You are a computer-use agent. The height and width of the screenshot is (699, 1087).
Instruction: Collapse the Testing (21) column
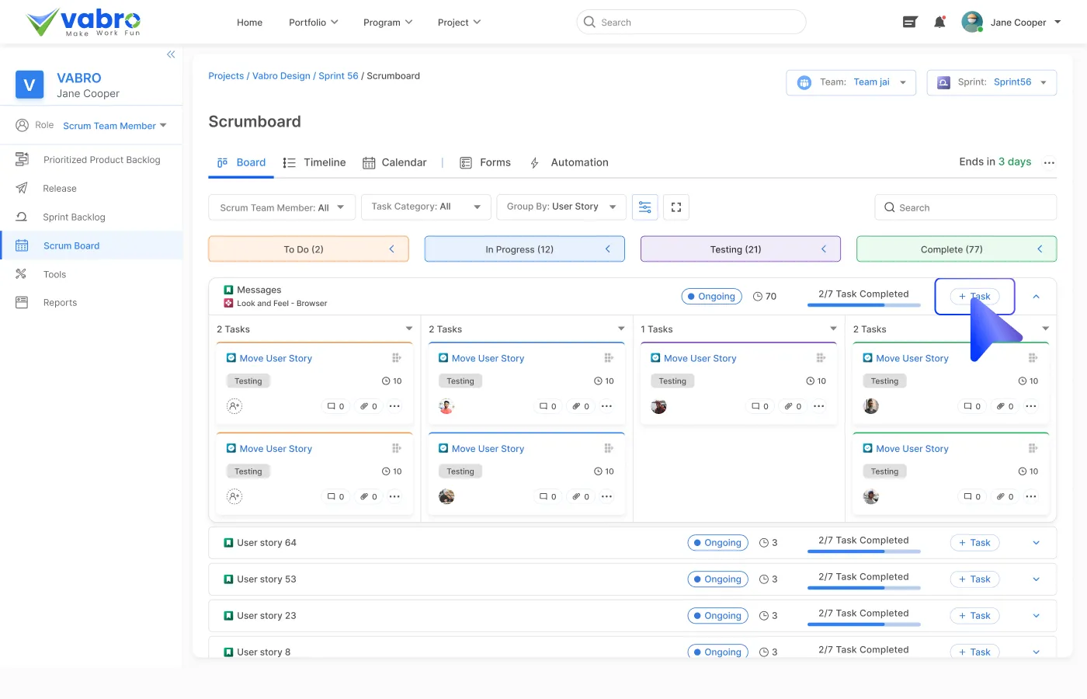pyautogui.click(x=824, y=249)
